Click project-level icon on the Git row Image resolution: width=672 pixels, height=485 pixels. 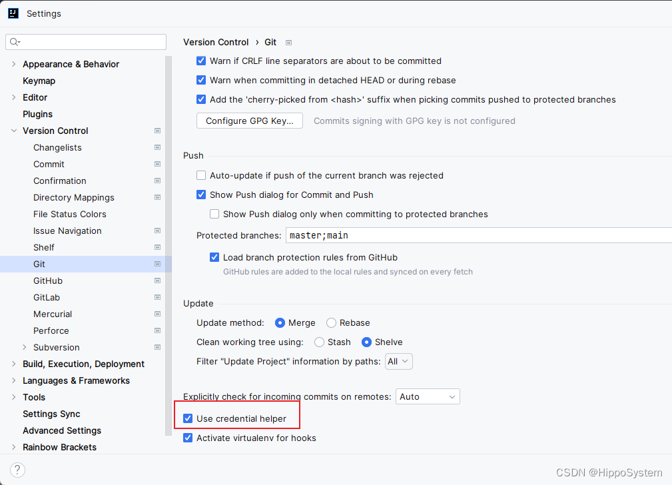pyautogui.click(x=157, y=264)
